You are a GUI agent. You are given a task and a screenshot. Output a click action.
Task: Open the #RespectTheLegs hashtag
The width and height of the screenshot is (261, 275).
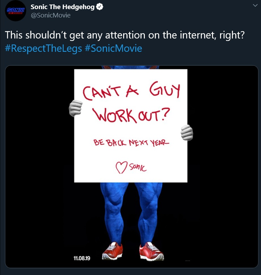tap(44, 48)
